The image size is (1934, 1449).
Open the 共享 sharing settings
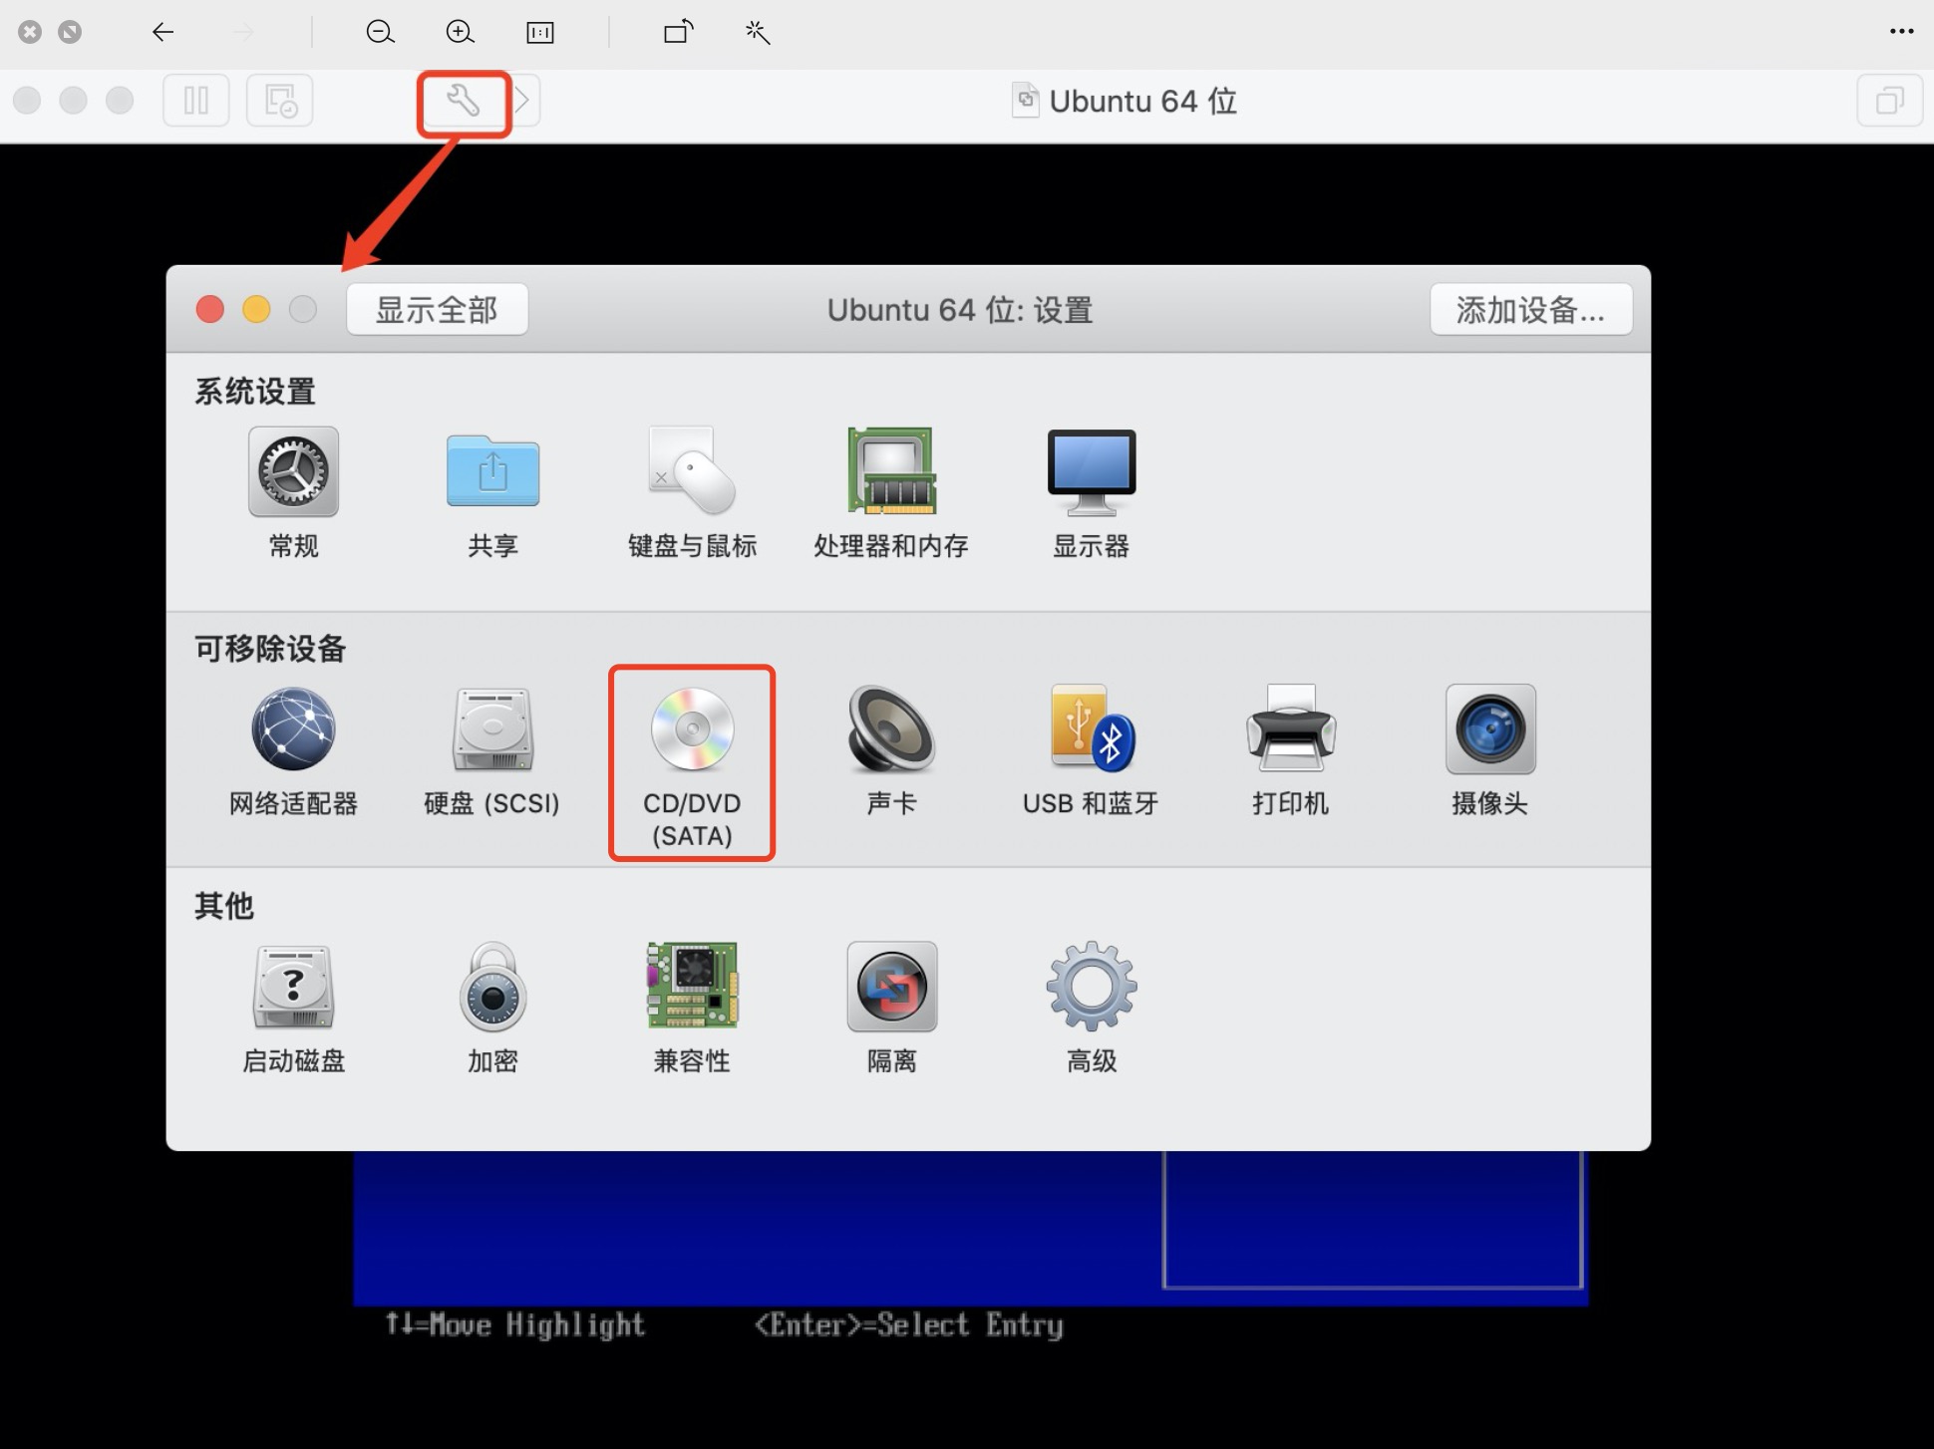pyautogui.click(x=492, y=472)
